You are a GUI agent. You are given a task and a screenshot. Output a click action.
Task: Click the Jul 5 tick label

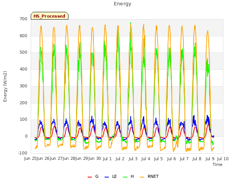pyautogui.click(x=158, y=159)
